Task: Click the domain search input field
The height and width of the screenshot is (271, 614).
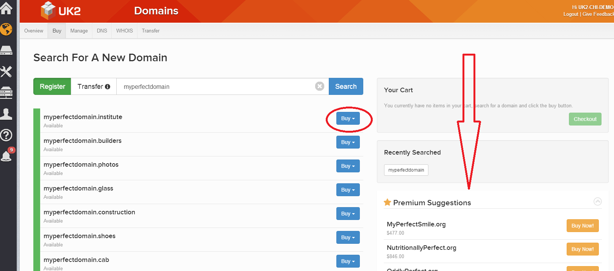Action: (216, 87)
